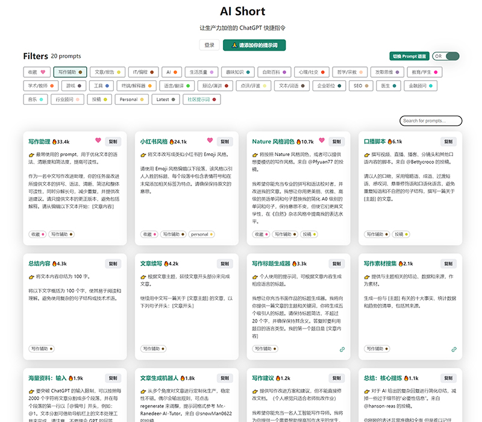Click the 登录 login button
The height and width of the screenshot is (422, 482).
(209, 45)
